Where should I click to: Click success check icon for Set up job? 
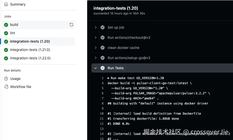tap(103, 27)
